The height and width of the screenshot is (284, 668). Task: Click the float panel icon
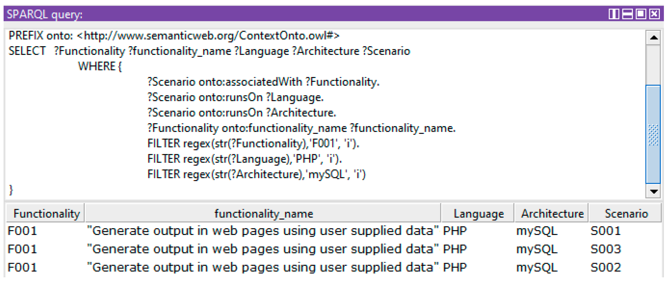click(x=641, y=14)
